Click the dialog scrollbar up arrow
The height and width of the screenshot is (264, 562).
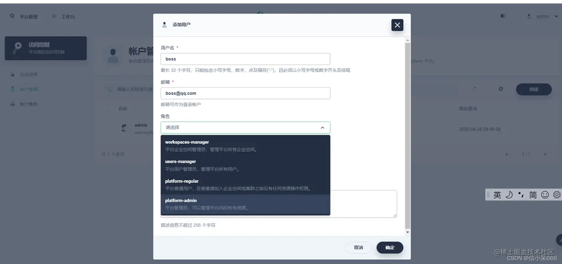click(x=408, y=40)
